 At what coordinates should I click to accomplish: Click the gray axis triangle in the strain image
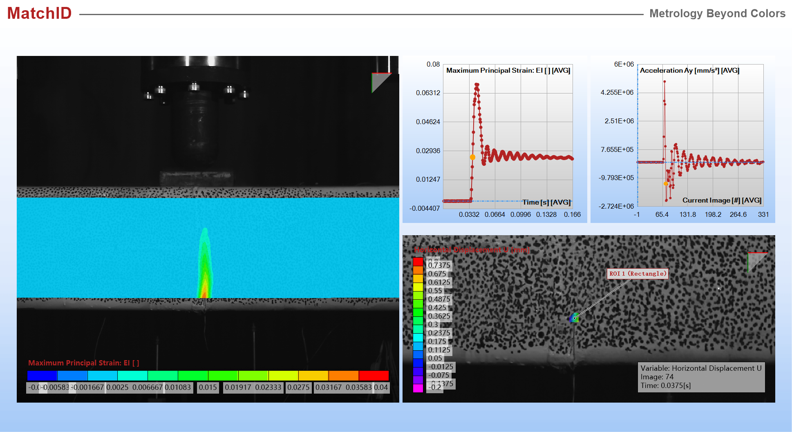[x=380, y=82]
